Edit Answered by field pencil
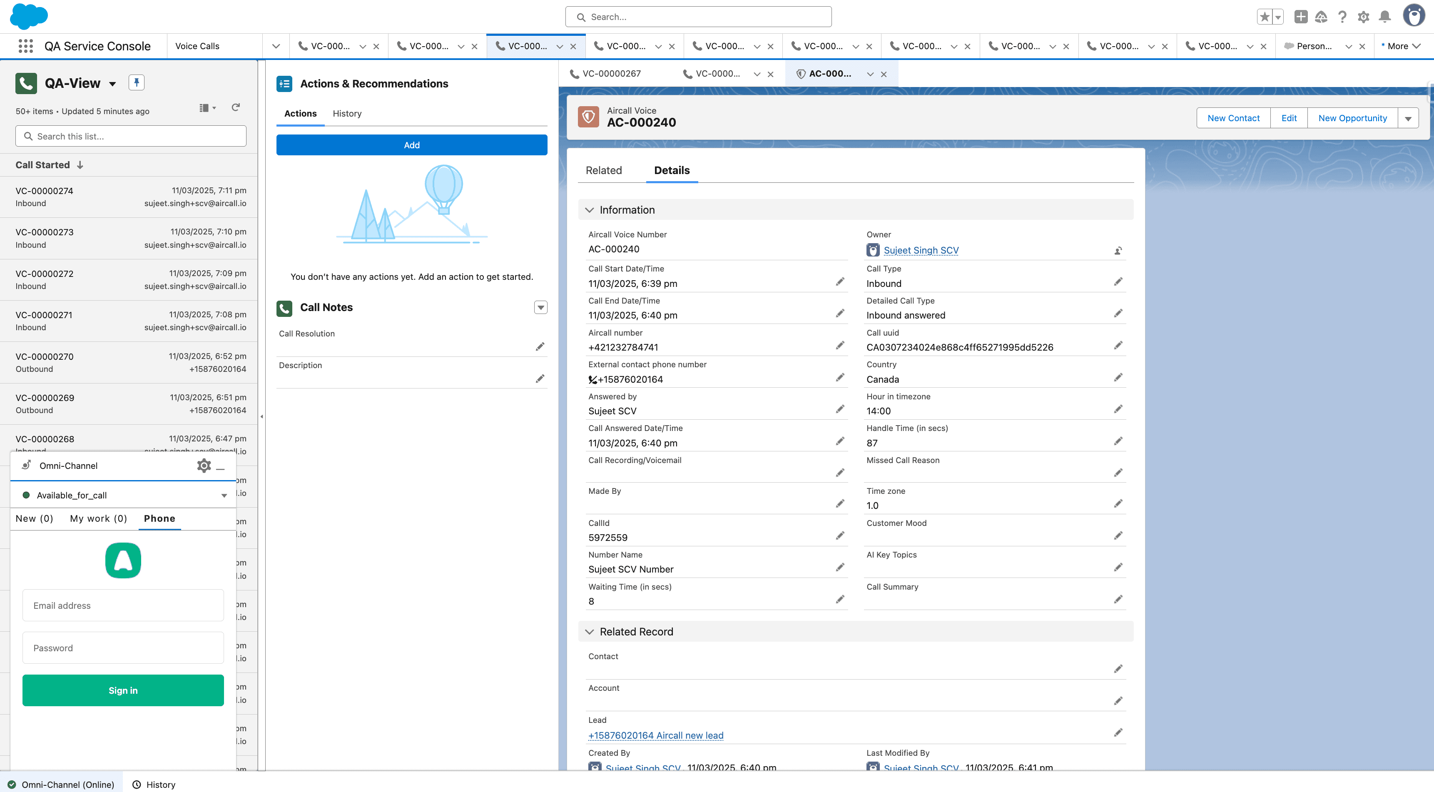The width and height of the screenshot is (1434, 792). [x=840, y=409]
